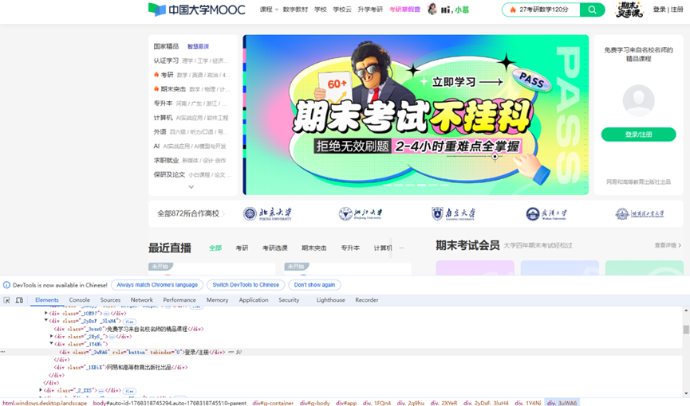
Task: Click the 期末考试不挂科 promotional banner
Action: [416, 115]
